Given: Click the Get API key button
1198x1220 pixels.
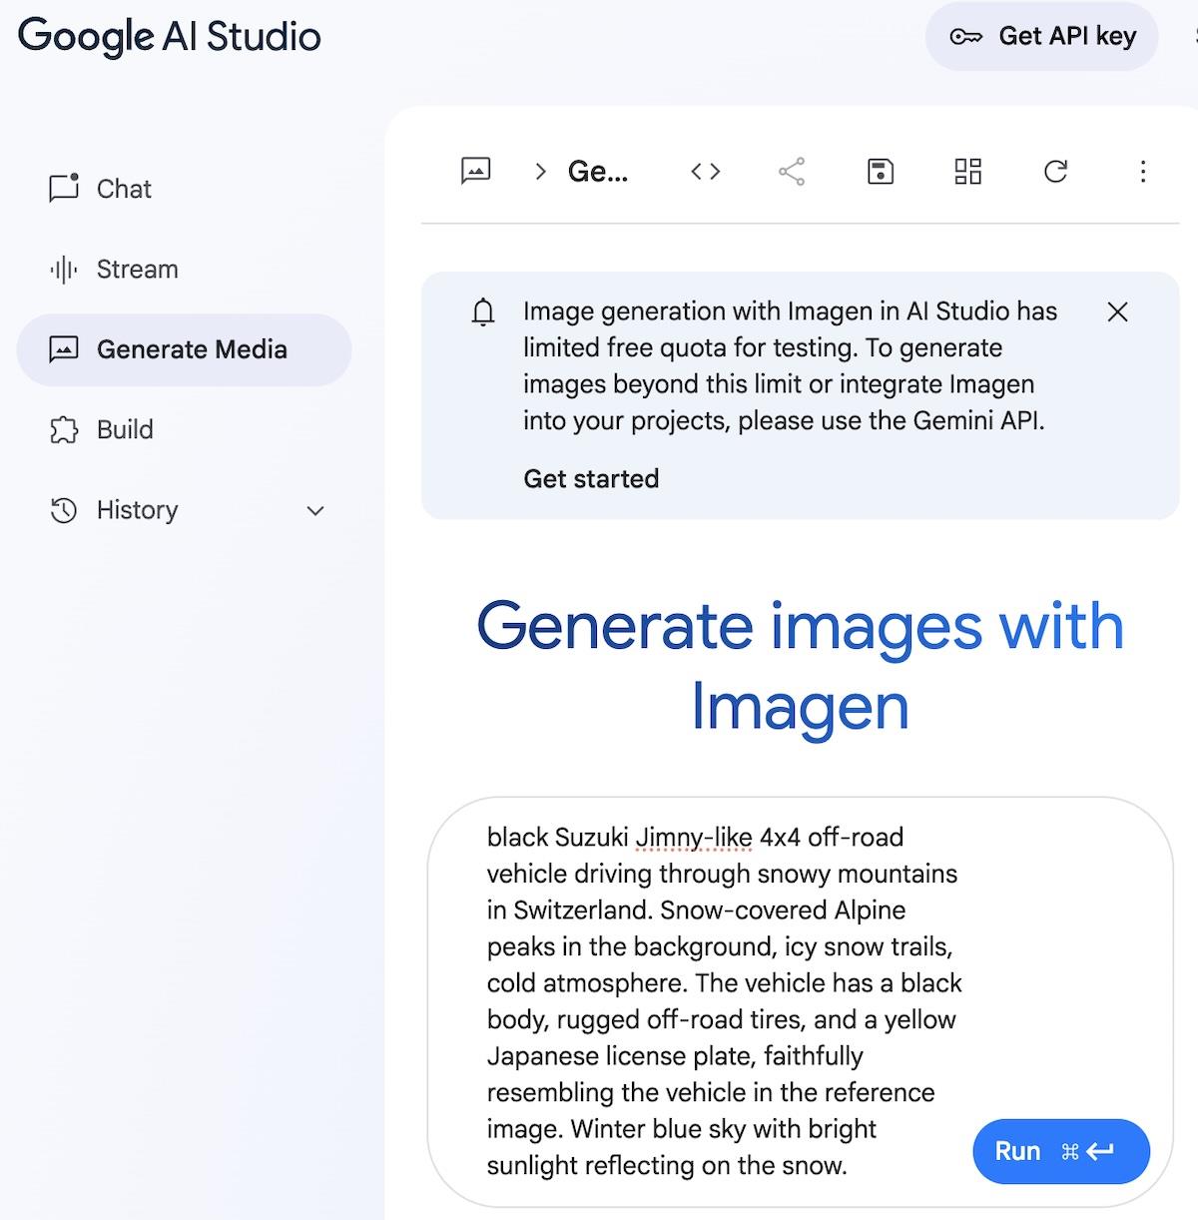Looking at the screenshot, I should 1041,37.
